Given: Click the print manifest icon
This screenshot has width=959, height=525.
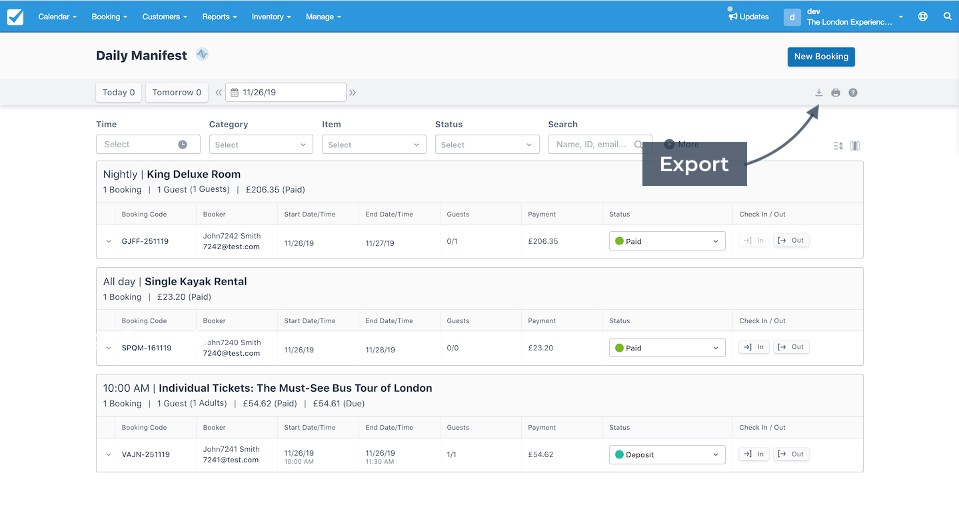Looking at the screenshot, I should (836, 93).
